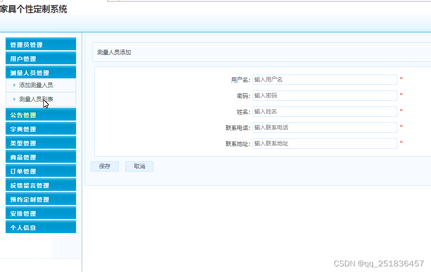Open the 用户管理 menu section

pos(41,58)
